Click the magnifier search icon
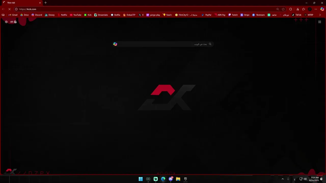Screen dimensions: 326x183 [210, 44]
